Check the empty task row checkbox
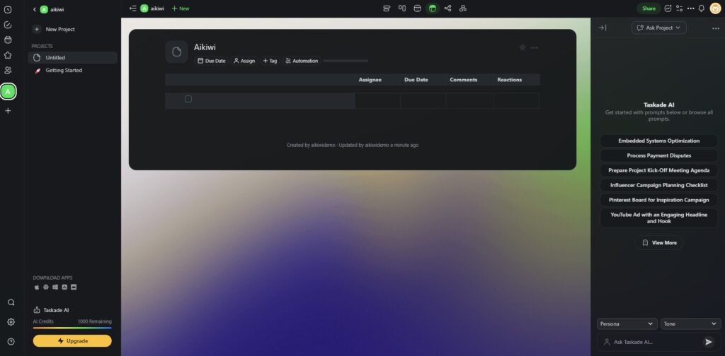Image resolution: width=725 pixels, height=356 pixels. 188,99
